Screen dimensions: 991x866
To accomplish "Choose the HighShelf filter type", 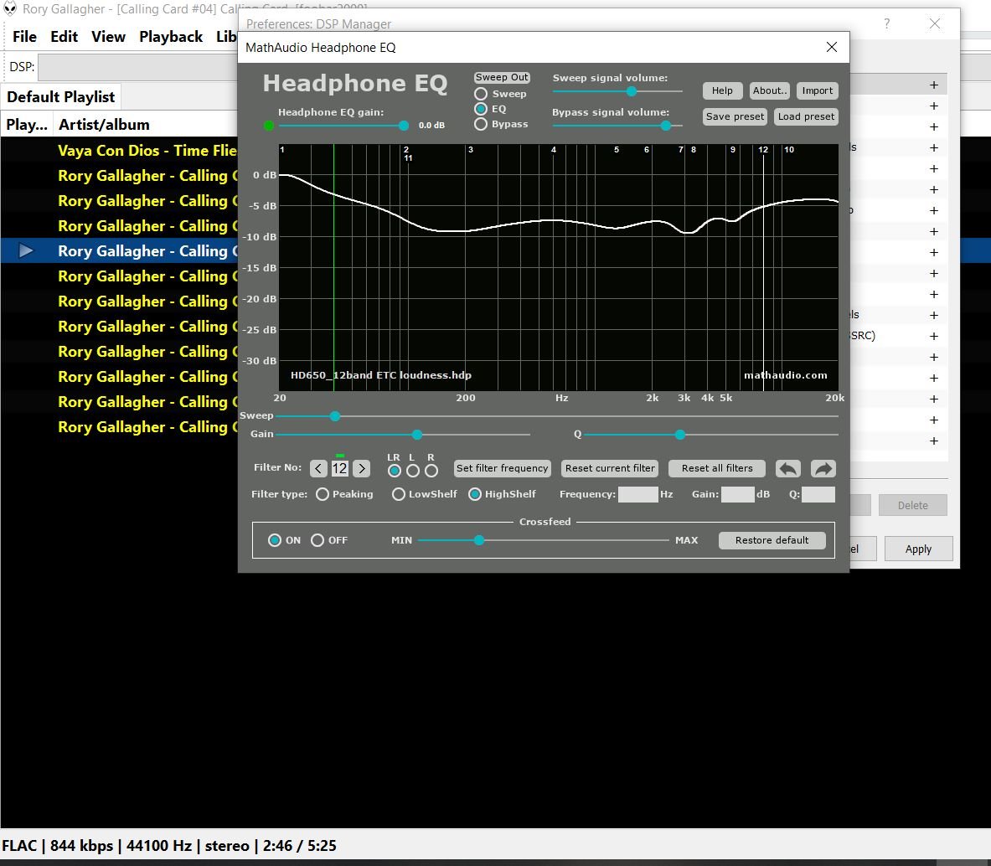I will (x=475, y=495).
